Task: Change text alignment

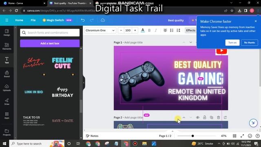Action: (x=165, y=30)
